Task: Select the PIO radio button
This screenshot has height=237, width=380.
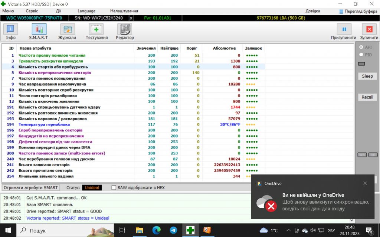Action: 361,55
